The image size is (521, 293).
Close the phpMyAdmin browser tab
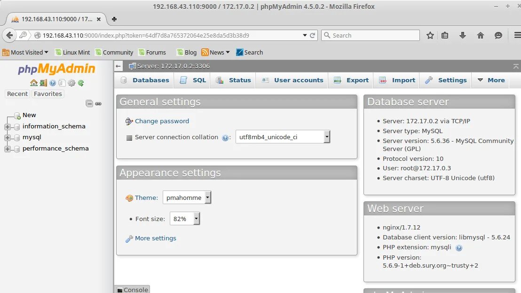99,19
